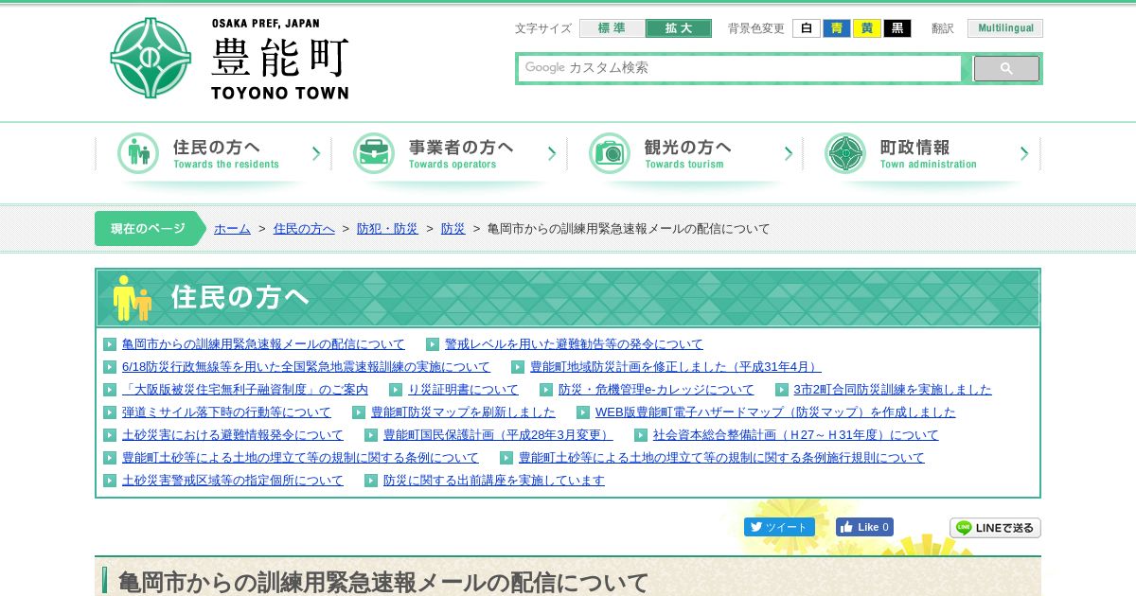Open 豊能町防災マップを刷新しました link

pyautogui.click(x=463, y=412)
